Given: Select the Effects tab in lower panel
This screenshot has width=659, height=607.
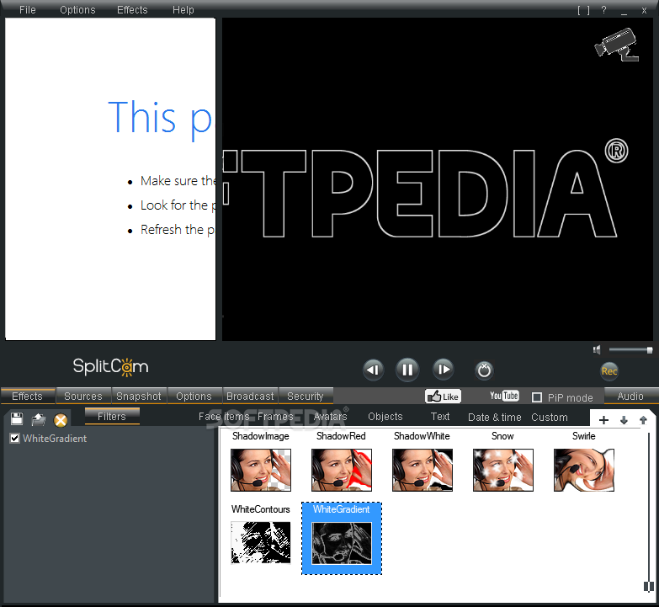Looking at the screenshot, I should pos(27,396).
